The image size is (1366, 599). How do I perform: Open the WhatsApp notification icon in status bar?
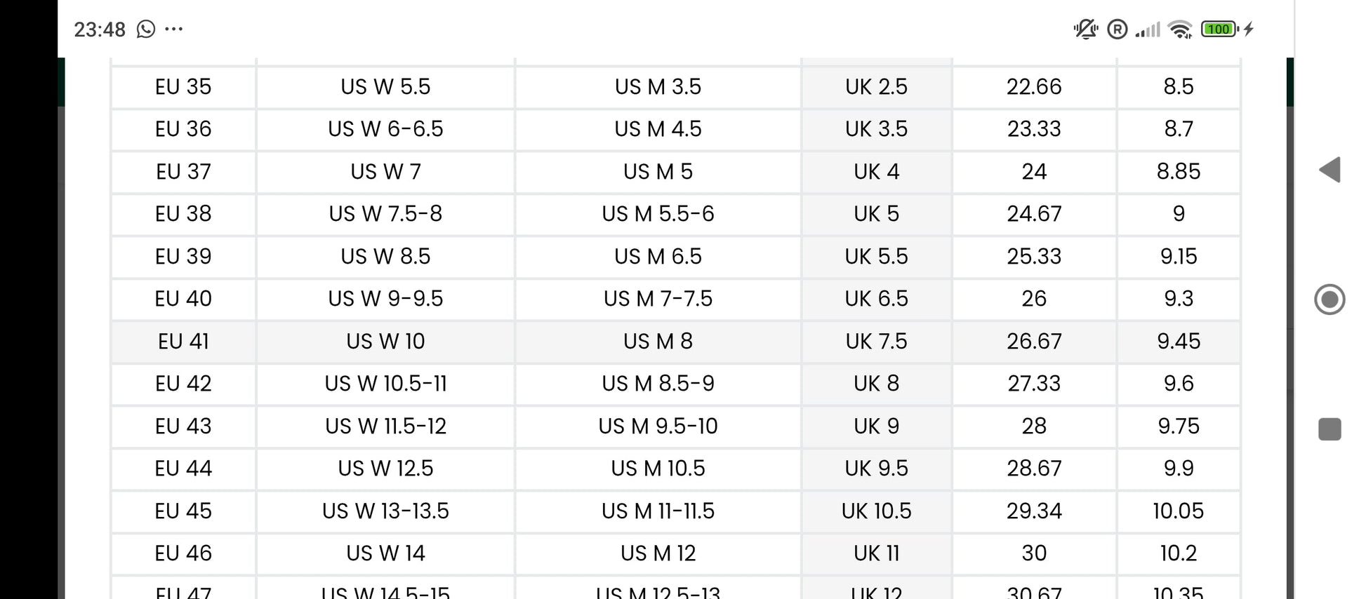tap(146, 29)
